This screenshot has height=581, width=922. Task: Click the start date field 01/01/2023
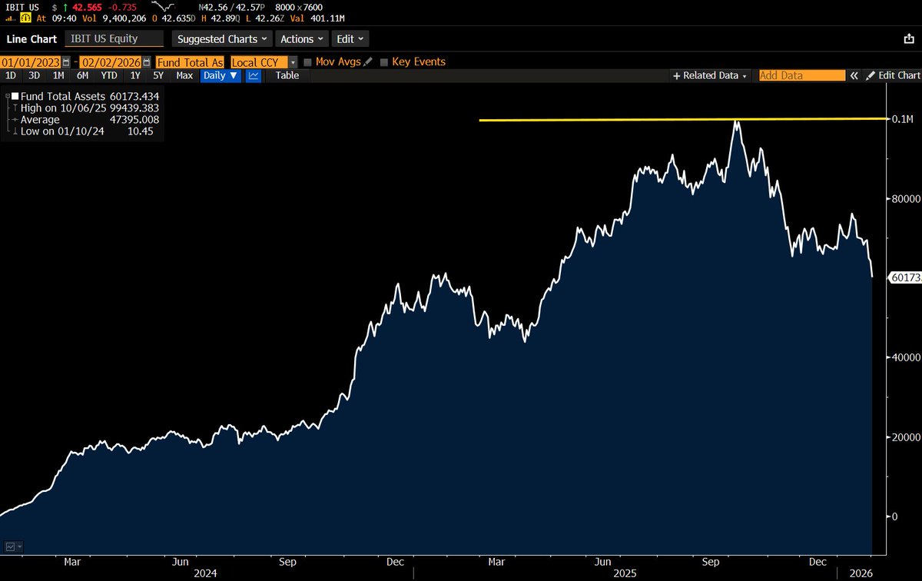pos(31,61)
